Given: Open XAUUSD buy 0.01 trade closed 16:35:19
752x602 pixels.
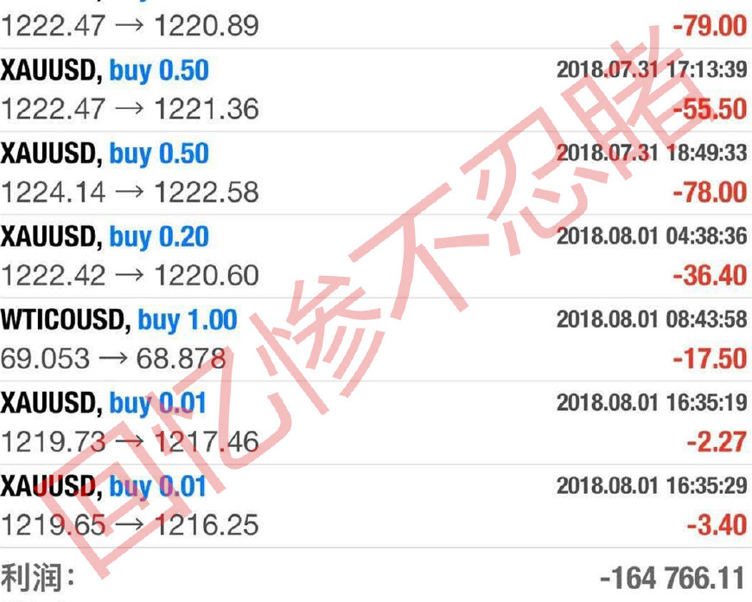Looking at the screenshot, I should 376,422.
